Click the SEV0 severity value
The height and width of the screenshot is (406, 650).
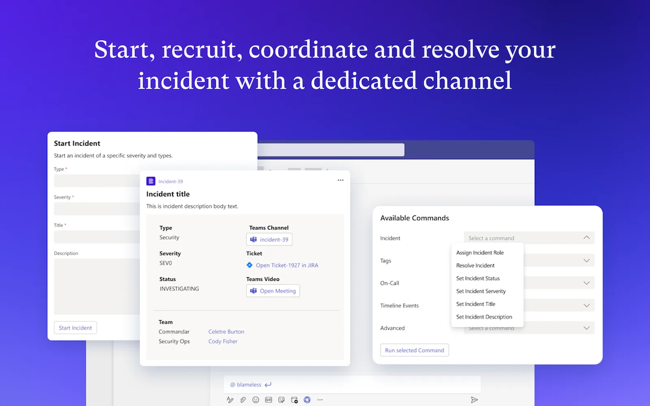[166, 263]
